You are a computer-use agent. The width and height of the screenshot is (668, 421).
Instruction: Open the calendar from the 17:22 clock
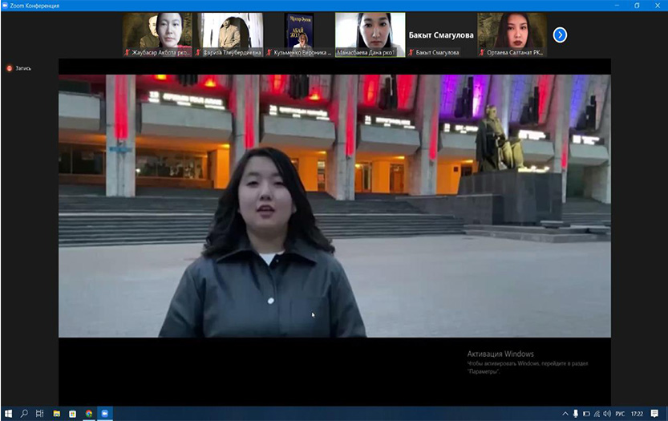point(637,414)
